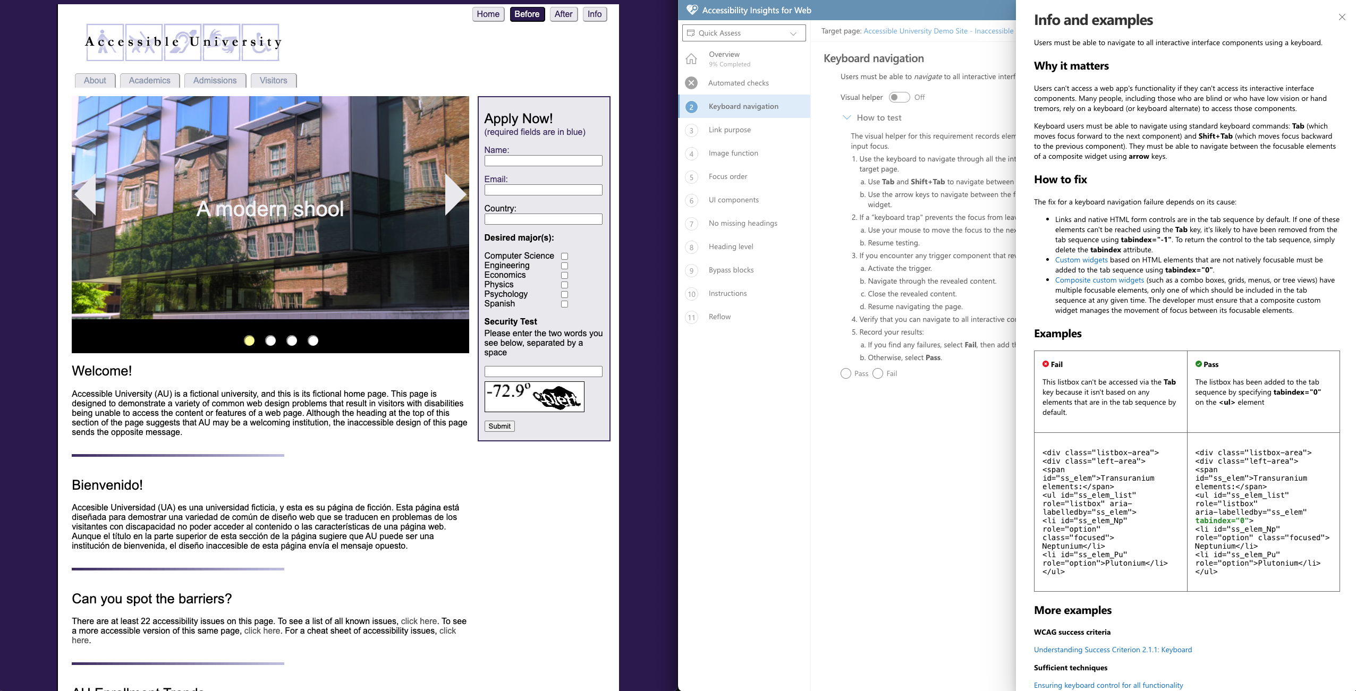
Task: Switch to the Before version
Action: coord(527,14)
